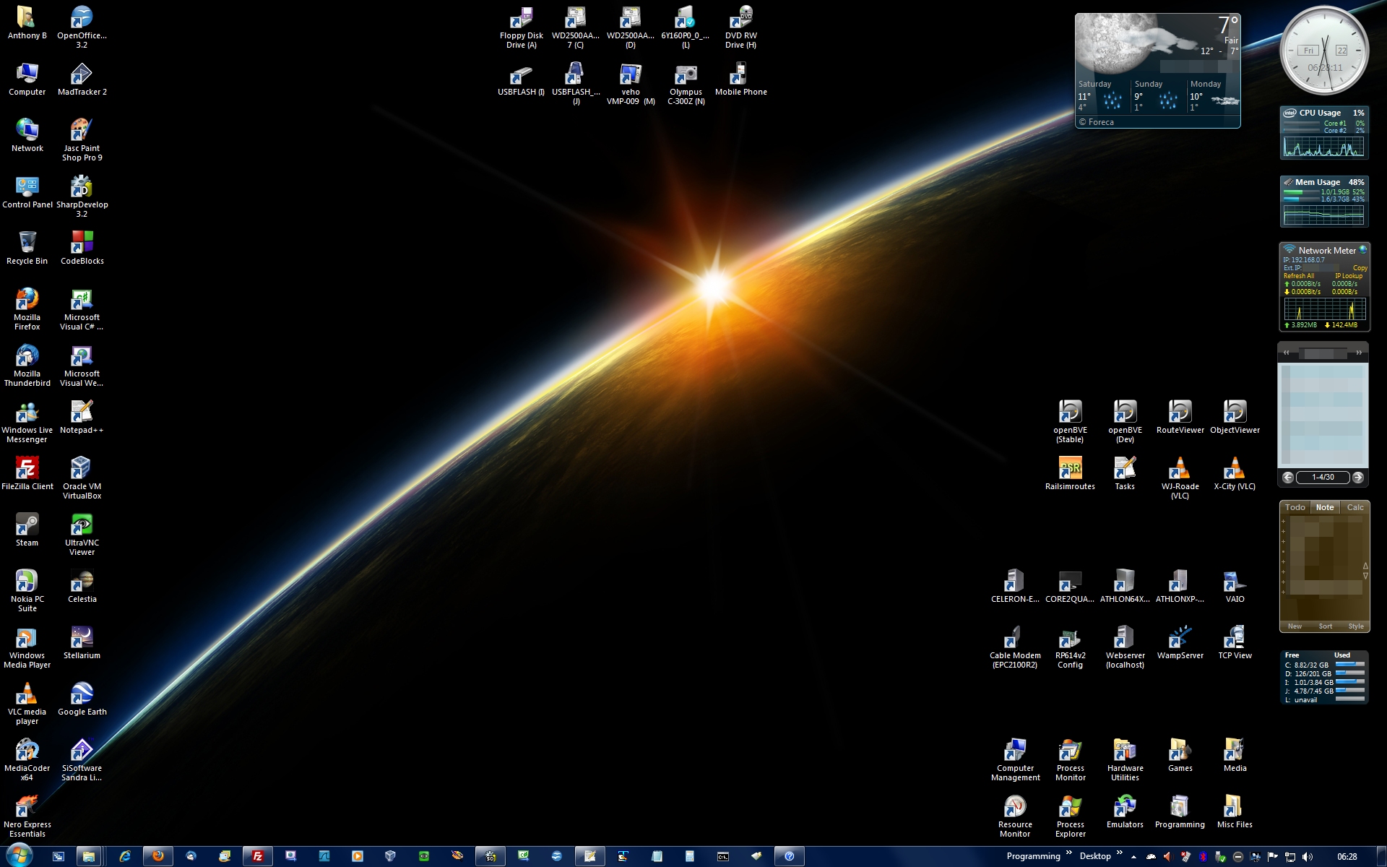Image resolution: width=1387 pixels, height=867 pixels.
Task: Expand the Desktop toolbar chevron
Action: [x=1120, y=853]
